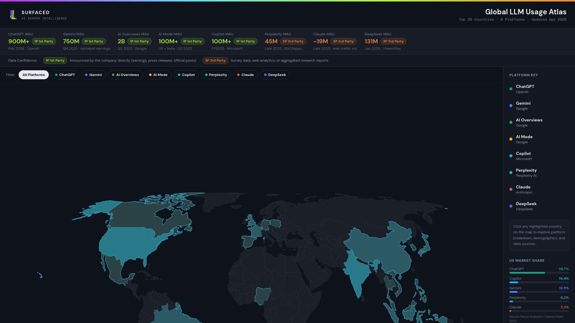The image size is (575, 323).
Task: Toggle the AI Overviews filter
Action: click(x=125, y=75)
